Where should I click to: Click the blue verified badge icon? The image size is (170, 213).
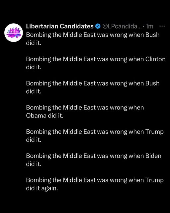pyautogui.click(x=98, y=26)
